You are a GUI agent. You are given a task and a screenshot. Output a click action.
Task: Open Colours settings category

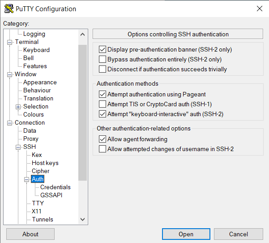point(34,114)
